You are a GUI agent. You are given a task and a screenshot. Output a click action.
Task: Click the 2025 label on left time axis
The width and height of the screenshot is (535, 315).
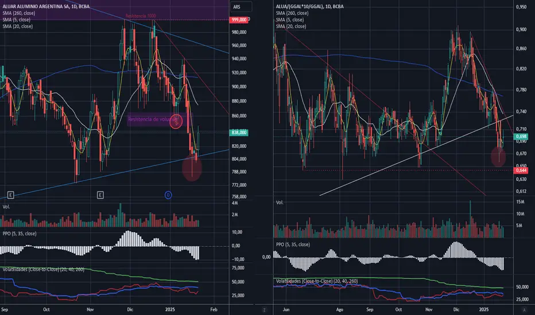tap(170, 309)
